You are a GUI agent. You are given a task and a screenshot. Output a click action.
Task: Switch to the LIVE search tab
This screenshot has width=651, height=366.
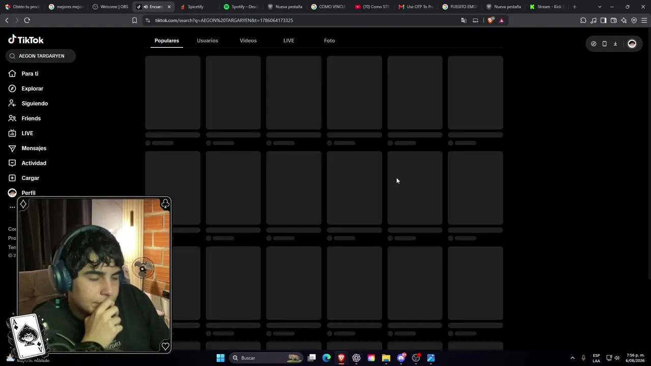coord(289,41)
